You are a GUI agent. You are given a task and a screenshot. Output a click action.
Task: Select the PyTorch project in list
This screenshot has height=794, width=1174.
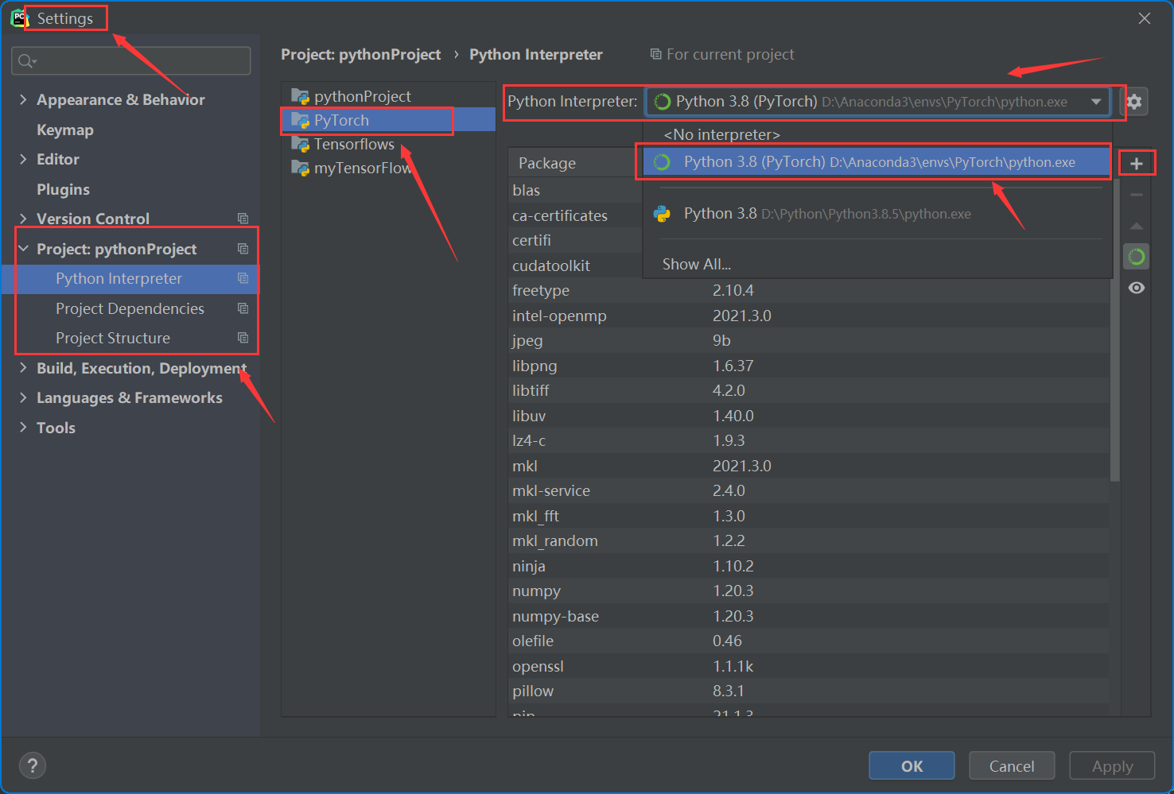click(389, 120)
